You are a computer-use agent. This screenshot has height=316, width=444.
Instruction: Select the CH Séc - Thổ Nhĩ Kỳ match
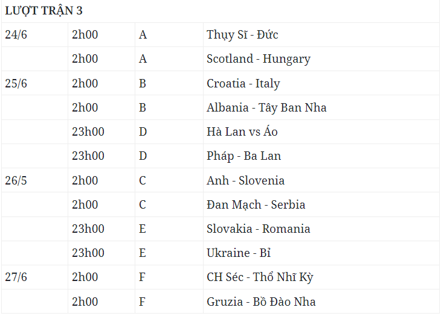point(260,277)
